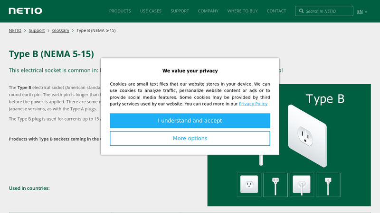The height and width of the screenshot is (213, 380).
Task: Follow the Privacy Policy link
Action: coord(253,104)
